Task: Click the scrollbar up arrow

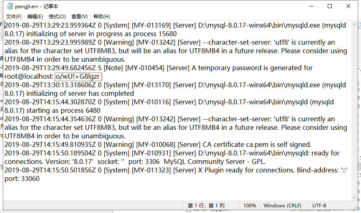Action: 354,25
